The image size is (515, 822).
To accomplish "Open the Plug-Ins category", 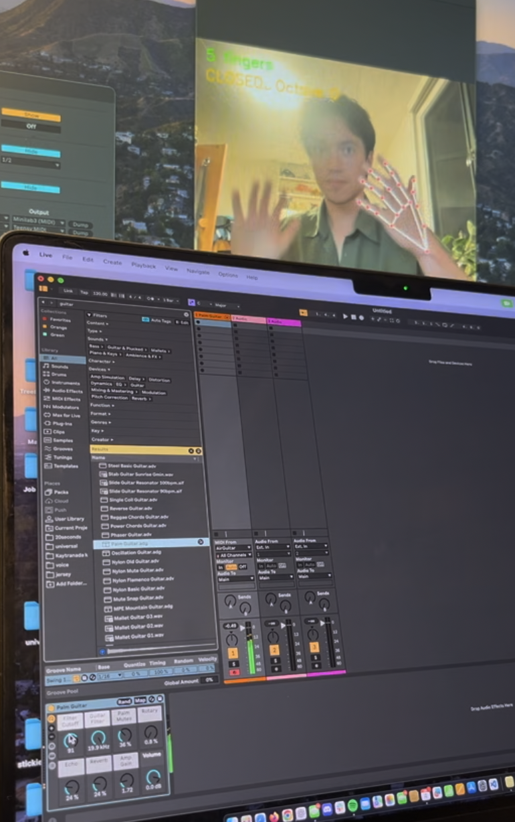I will (59, 424).
